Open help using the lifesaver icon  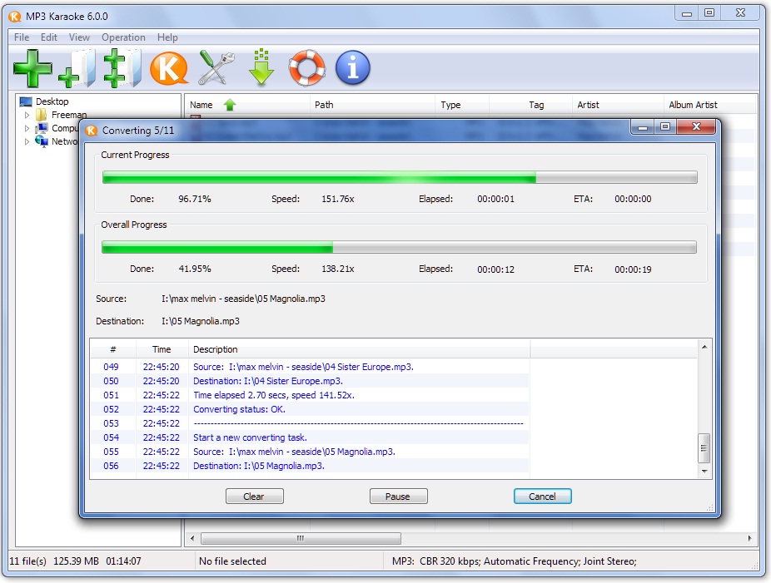[x=306, y=68]
